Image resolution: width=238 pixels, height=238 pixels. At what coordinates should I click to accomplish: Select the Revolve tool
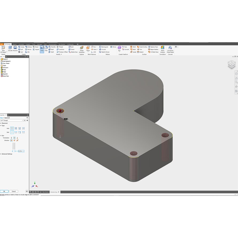point(15,49)
